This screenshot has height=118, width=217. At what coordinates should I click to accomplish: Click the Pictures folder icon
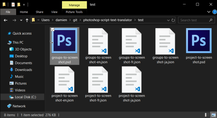[11, 83]
